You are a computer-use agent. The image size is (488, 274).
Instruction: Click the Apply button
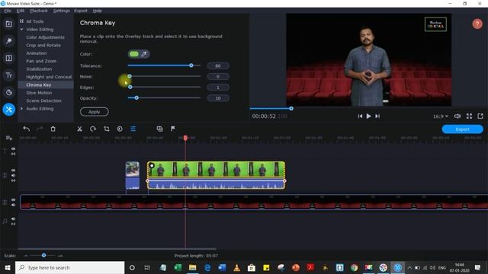click(95, 112)
